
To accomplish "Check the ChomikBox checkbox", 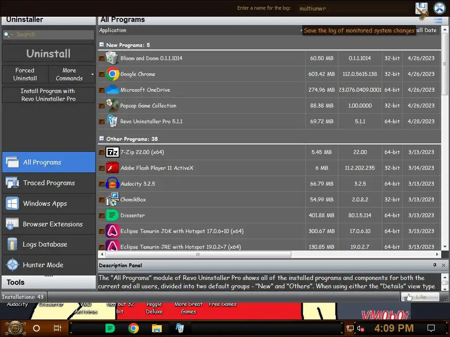I will coord(102,200).
